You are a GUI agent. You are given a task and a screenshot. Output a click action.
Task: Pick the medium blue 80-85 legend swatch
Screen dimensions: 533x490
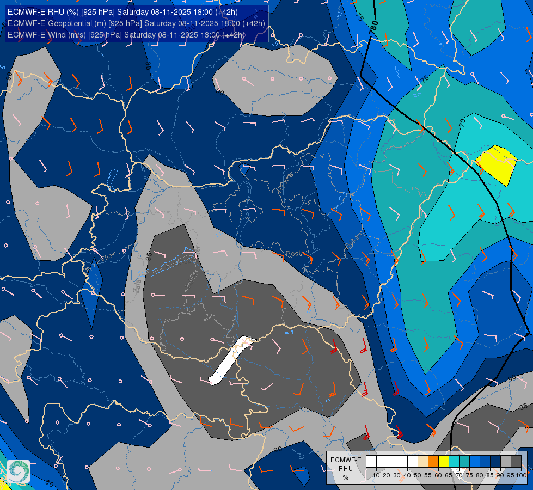pos(485,462)
